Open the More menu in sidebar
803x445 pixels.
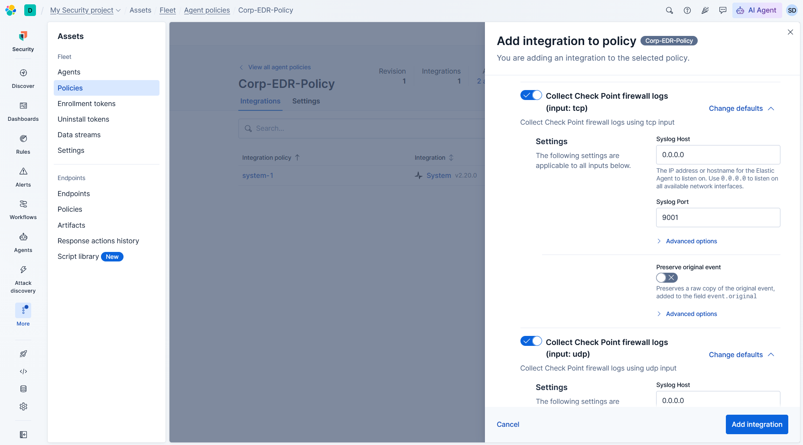[23, 315]
